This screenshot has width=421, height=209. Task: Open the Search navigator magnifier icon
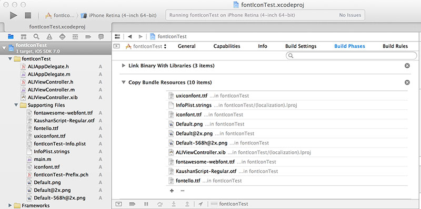[x=36, y=37]
